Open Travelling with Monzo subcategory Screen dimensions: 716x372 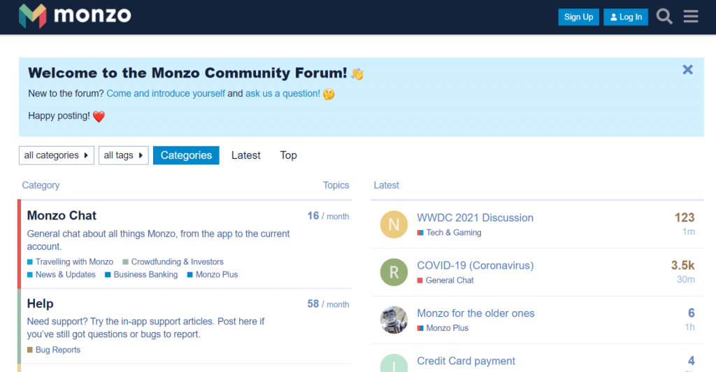[70, 262]
